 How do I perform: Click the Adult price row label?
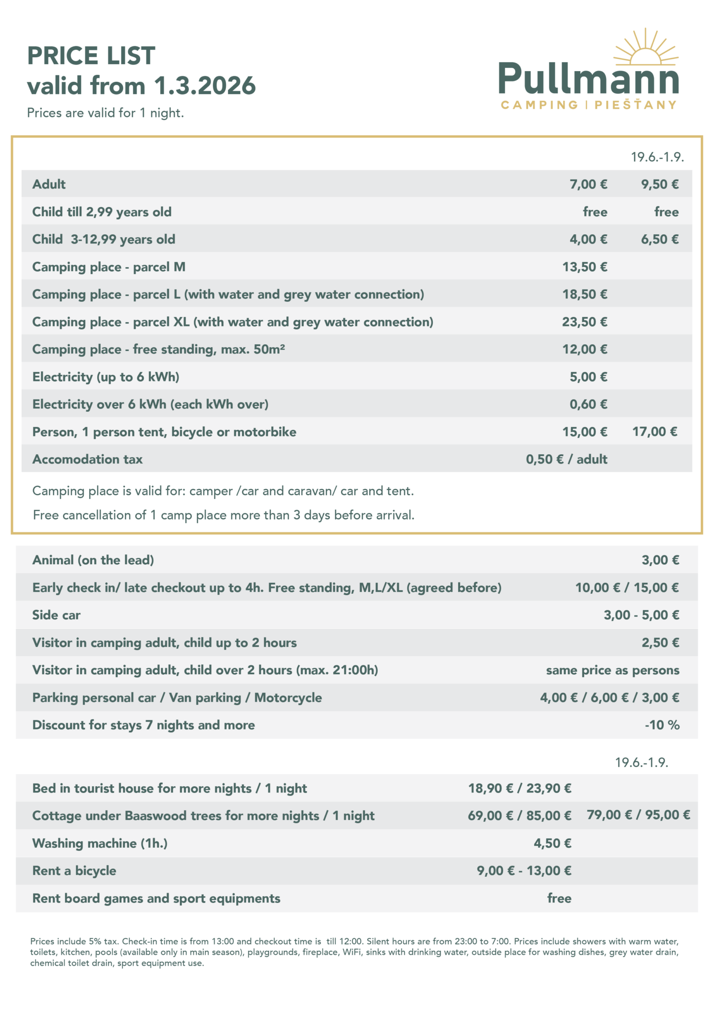point(49,184)
